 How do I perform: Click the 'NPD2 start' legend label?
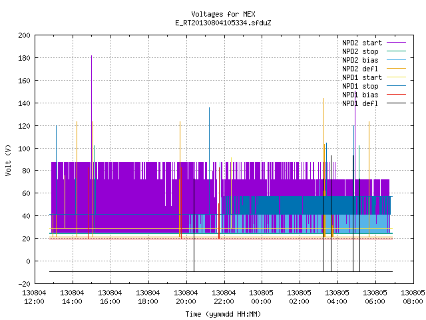(362, 43)
